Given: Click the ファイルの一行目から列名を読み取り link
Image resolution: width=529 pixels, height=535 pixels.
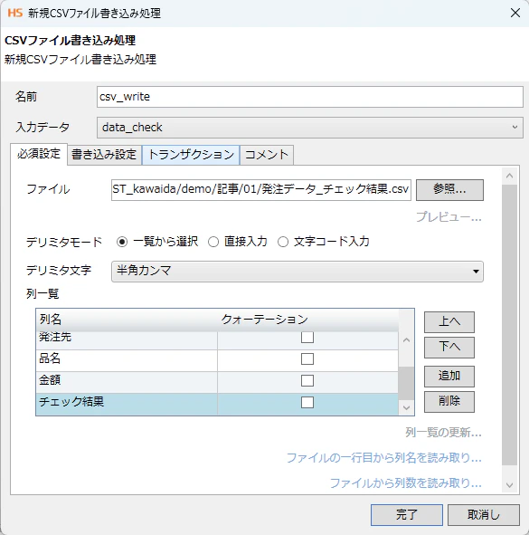Looking at the screenshot, I should coord(383,457).
